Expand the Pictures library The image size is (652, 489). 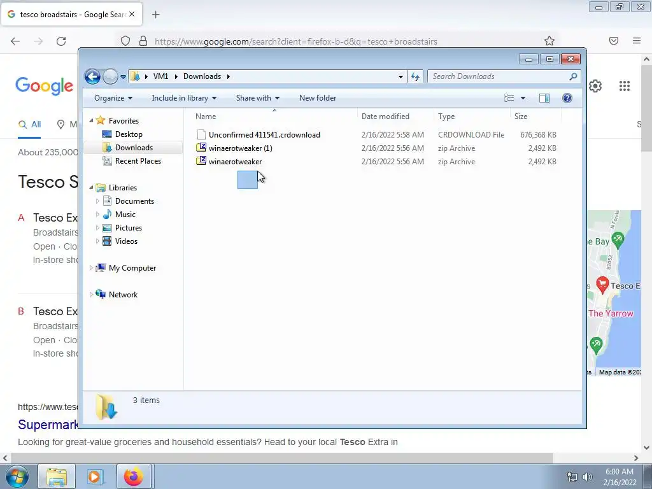click(97, 228)
